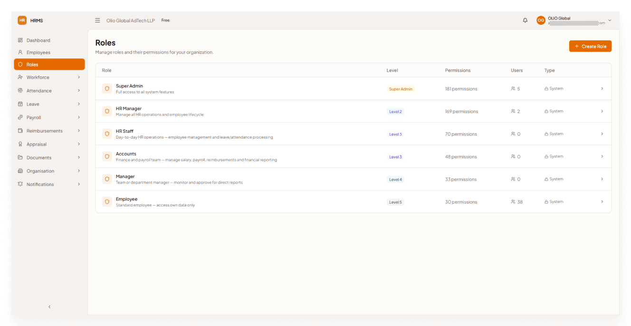
Task: Open Manager role details chevron
Action: [x=602, y=179]
